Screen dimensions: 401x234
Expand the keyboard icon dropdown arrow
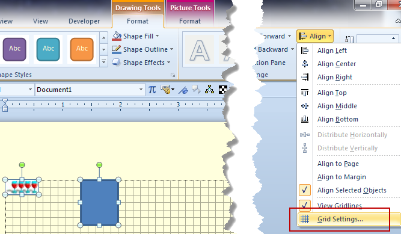click(173, 90)
